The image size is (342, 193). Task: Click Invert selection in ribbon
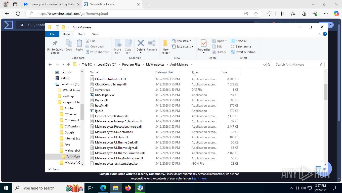point(243,52)
